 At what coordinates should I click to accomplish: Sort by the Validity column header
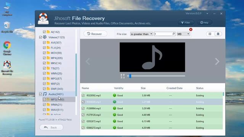[119, 88]
